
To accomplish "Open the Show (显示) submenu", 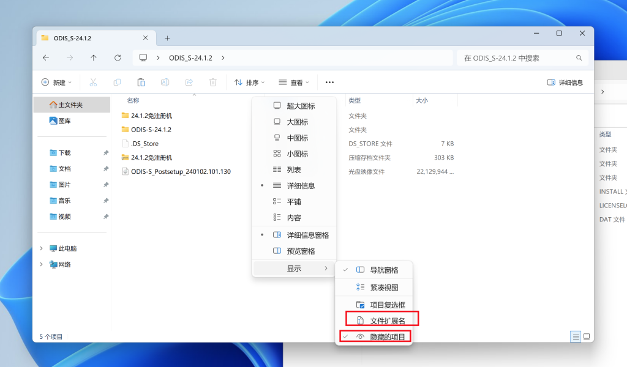I will tap(294, 269).
